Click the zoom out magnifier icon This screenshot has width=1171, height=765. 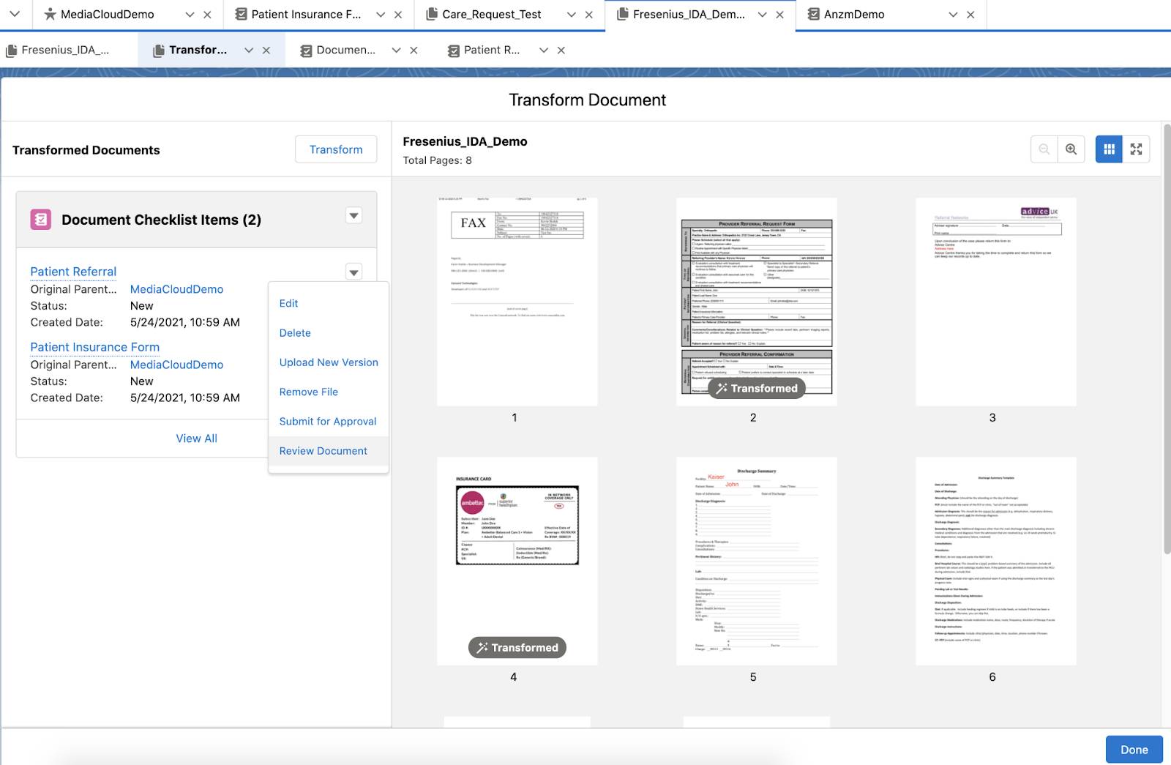coord(1044,149)
